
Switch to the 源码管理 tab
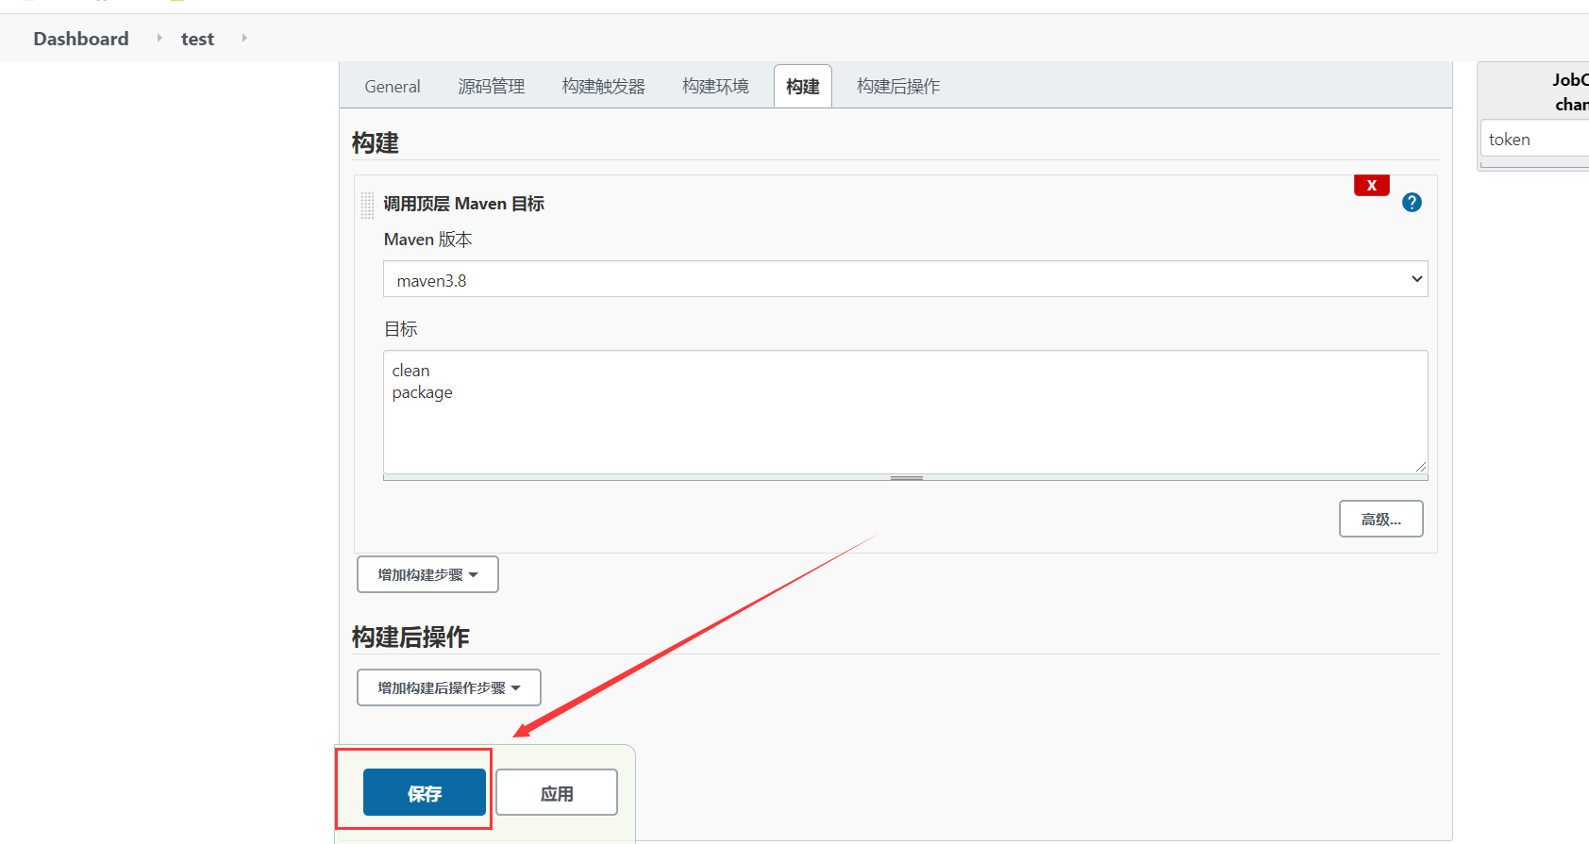point(492,86)
